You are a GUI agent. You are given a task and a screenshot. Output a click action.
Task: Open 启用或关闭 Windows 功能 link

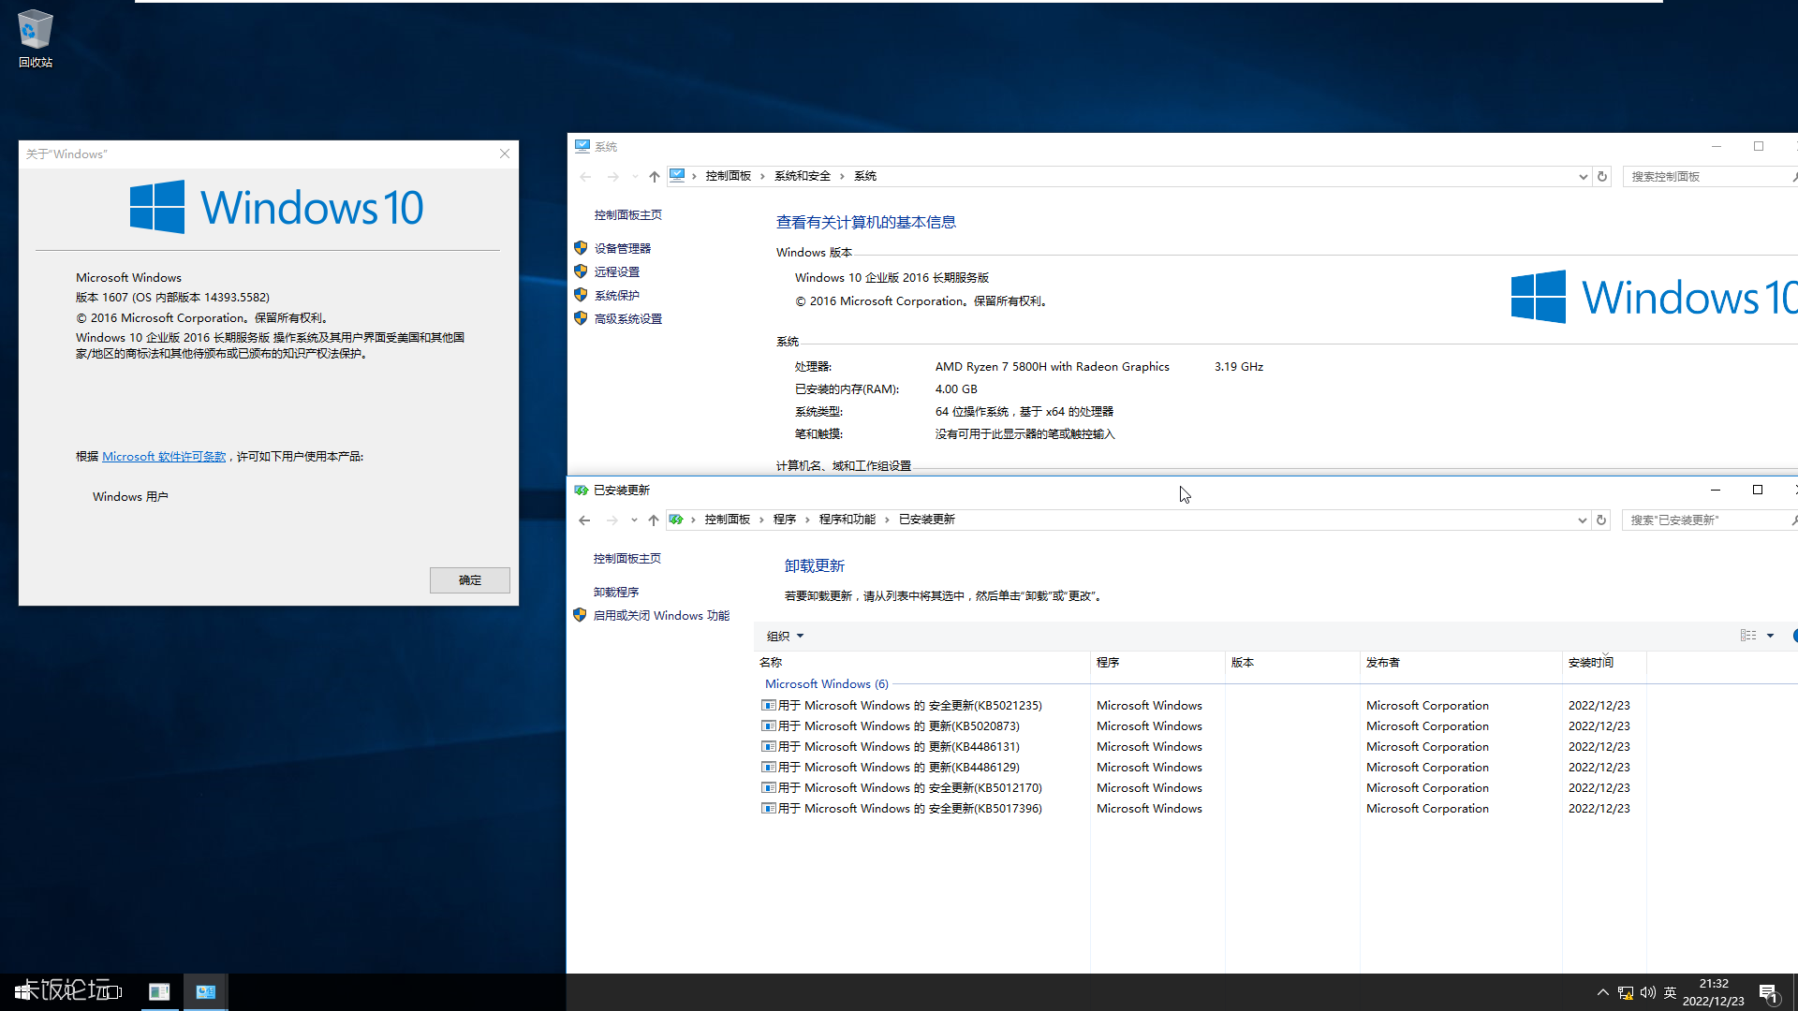(x=661, y=616)
